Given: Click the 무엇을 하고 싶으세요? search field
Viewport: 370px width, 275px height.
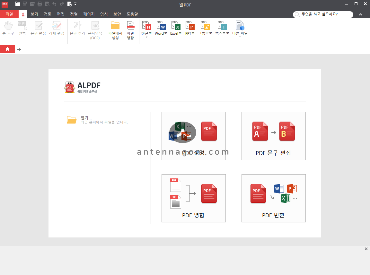Looking at the screenshot, I should [323, 14].
